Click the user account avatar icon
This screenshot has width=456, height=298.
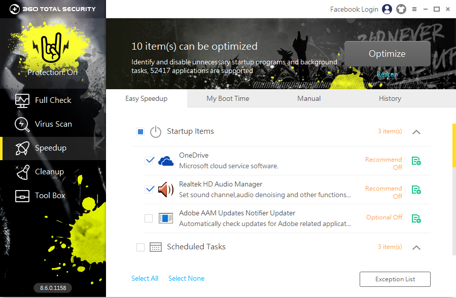coord(388,9)
